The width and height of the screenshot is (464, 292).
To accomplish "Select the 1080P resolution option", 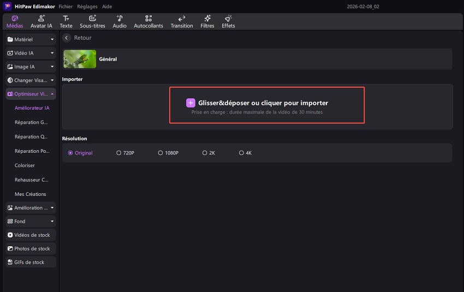I will tap(168, 153).
